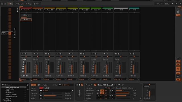
Task: Open the upper view options dropdown arrow
Action: pyautogui.click(x=173, y=4)
